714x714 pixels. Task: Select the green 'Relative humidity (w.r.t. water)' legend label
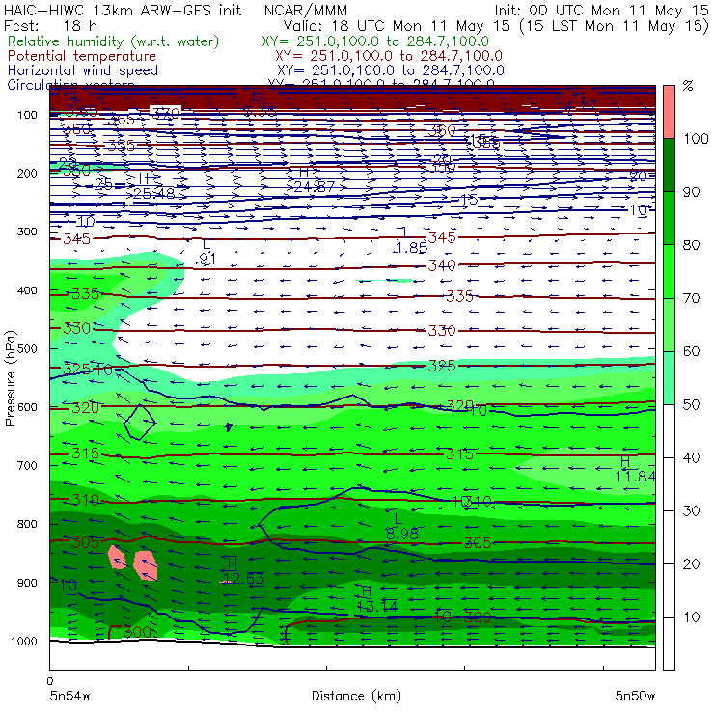(114, 41)
